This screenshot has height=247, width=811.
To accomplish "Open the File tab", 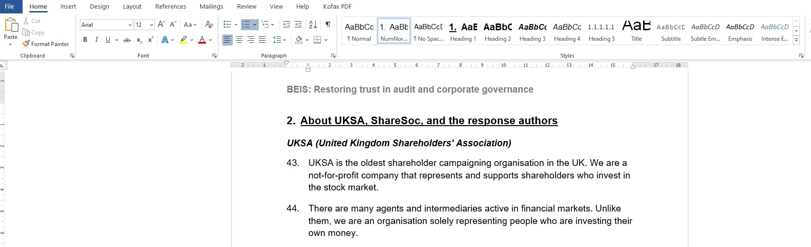I will pos(9,6).
